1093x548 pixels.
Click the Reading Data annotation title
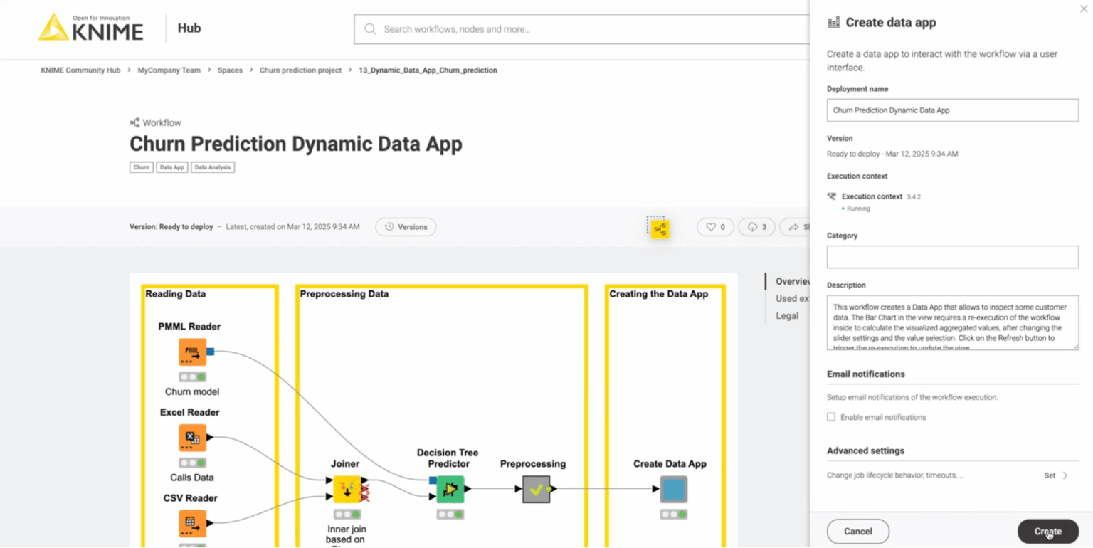point(175,294)
